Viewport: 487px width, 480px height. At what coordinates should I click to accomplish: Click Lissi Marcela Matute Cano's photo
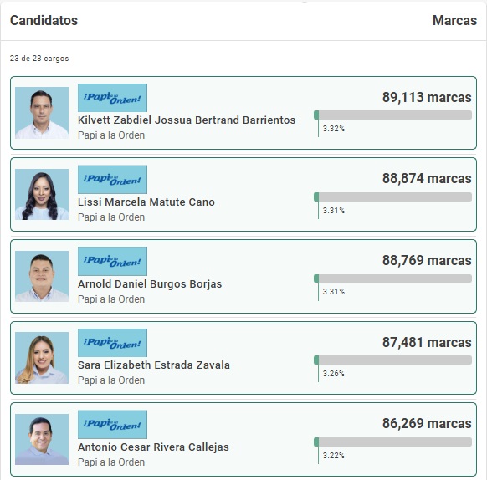(42, 194)
